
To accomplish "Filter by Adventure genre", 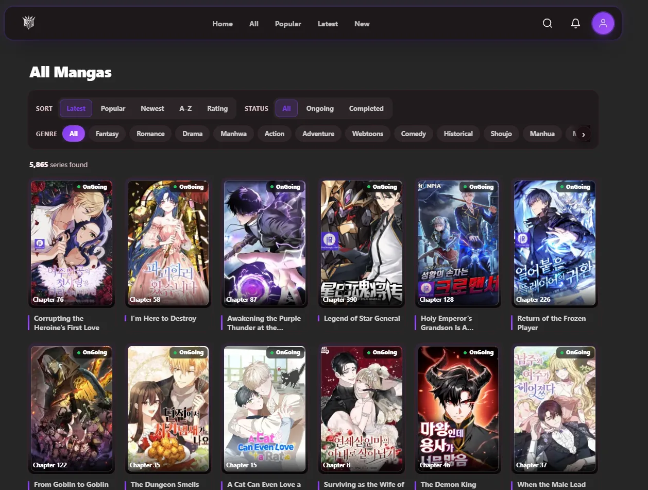I will tap(318, 134).
